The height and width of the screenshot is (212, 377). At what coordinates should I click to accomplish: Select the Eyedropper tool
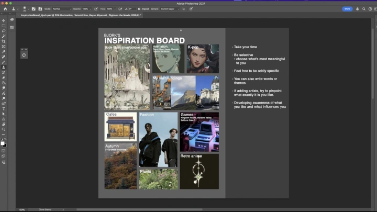(3, 52)
